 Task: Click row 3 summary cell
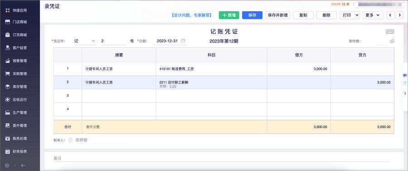tap(119, 96)
